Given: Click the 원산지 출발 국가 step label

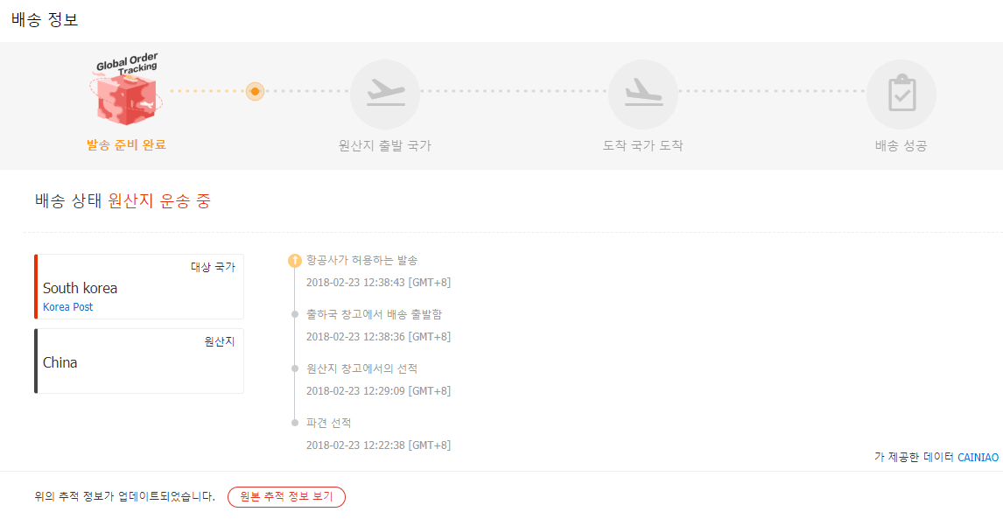Looking at the screenshot, I should [384, 146].
